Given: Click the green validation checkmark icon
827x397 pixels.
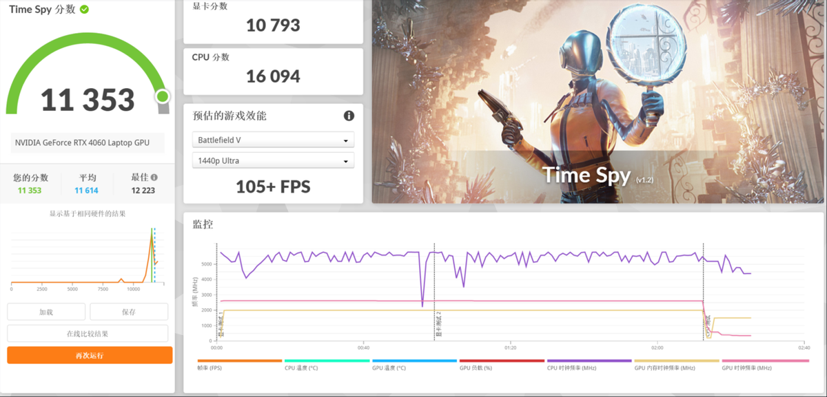Looking at the screenshot, I should [x=84, y=10].
